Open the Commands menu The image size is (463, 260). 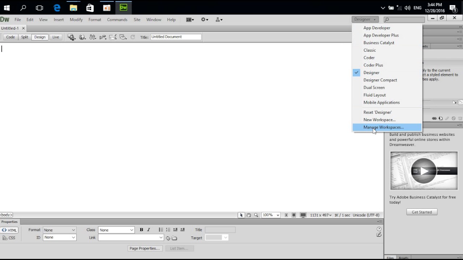[x=117, y=20]
